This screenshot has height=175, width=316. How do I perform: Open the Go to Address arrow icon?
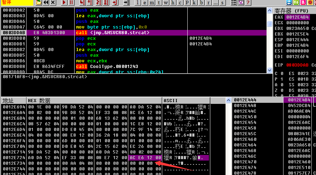point(125,2)
